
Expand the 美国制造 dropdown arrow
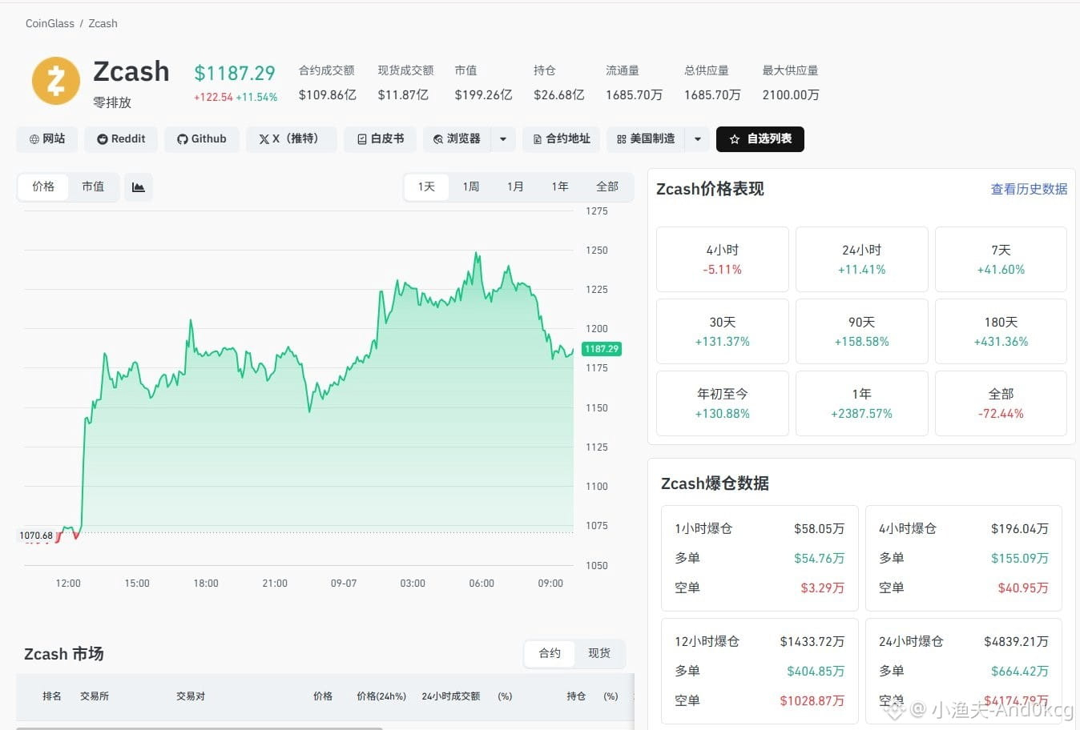[x=697, y=139]
